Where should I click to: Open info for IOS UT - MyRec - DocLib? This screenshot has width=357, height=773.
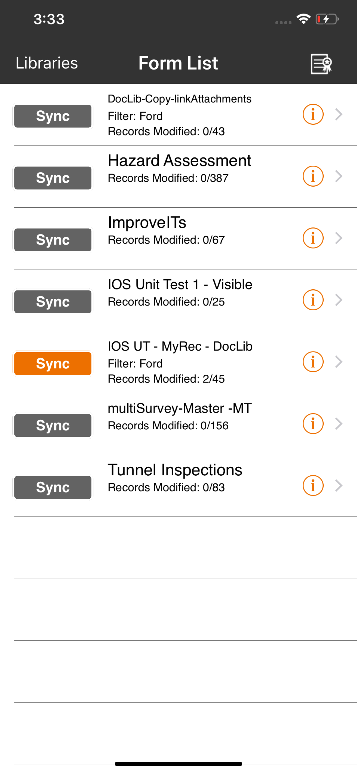pyautogui.click(x=313, y=361)
